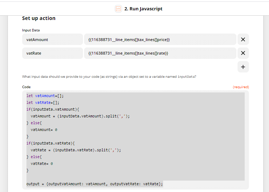Click the vatRate key name field
The image size is (269, 192).
52,53
